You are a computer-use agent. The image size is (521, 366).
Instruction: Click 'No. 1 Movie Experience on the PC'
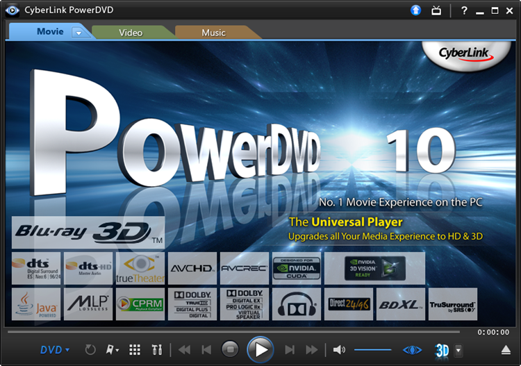(400, 202)
